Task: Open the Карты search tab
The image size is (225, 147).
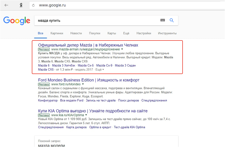Action: tap(112, 33)
